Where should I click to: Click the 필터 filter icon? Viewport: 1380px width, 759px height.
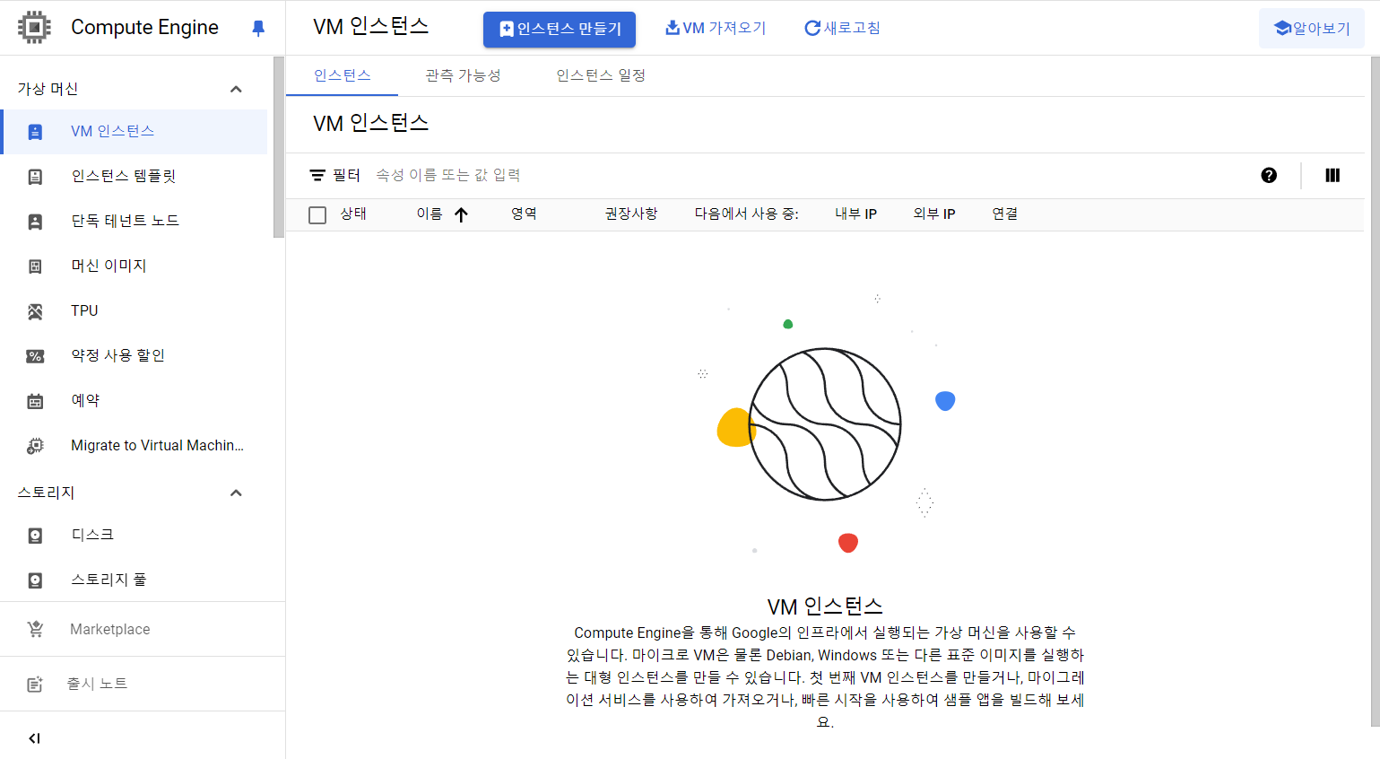(x=317, y=175)
